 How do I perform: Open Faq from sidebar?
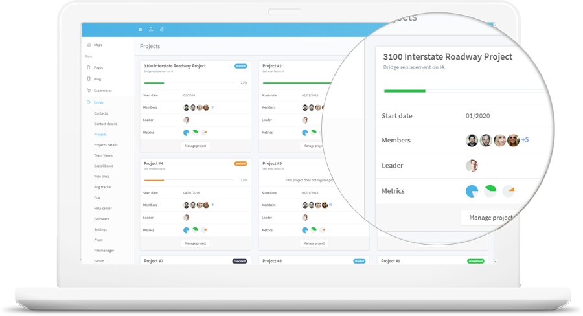coord(97,198)
